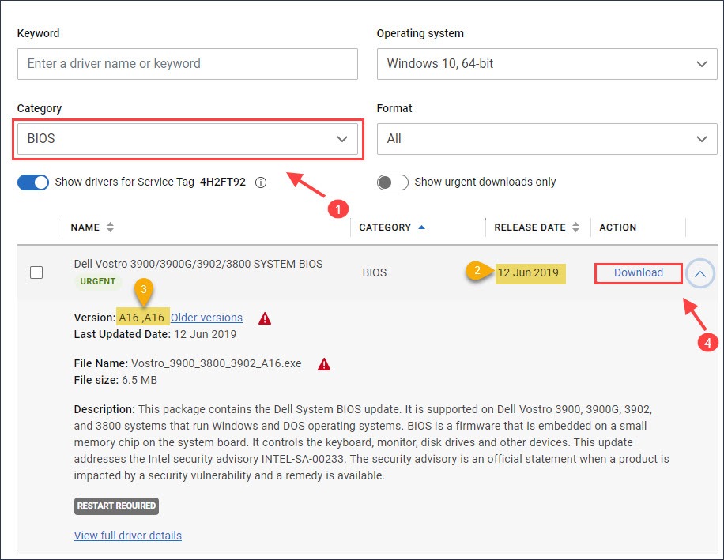Click the Keyword search input field
Image resolution: width=724 pixels, height=560 pixels.
coord(187,64)
